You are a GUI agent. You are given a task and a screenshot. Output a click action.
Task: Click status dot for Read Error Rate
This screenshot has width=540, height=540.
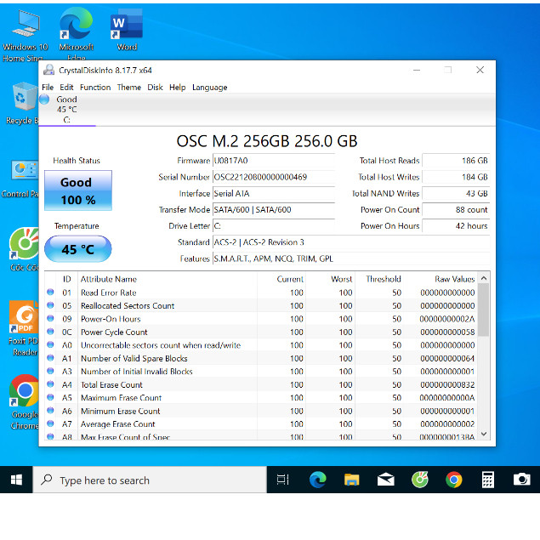pyautogui.click(x=50, y=292)
